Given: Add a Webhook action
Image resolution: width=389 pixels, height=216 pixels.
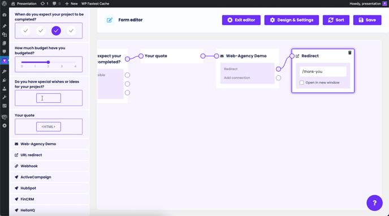Looking at the screenshot, I should [49, 166].
